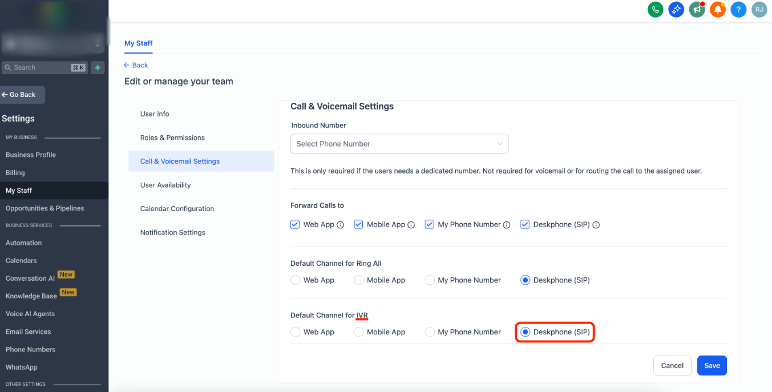Uncheck Deskphone (SIP) forward calls checkbox
772x392 pixels.
click(525, 224)
